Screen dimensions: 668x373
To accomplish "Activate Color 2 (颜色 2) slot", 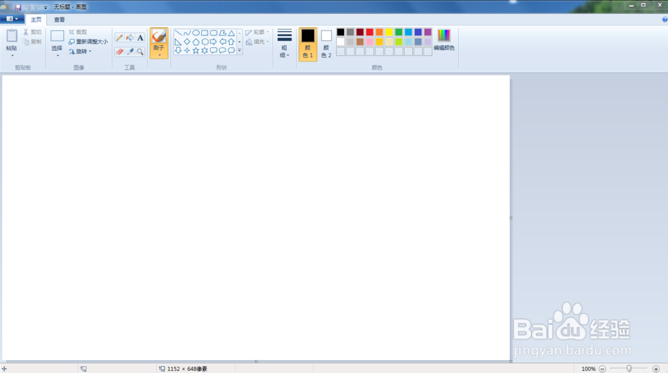I will (x=327, y=44).
